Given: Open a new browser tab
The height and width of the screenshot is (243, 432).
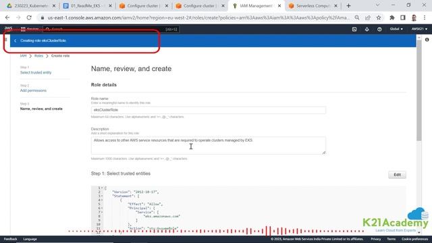Looking at the screenshot, I should 348,6.
